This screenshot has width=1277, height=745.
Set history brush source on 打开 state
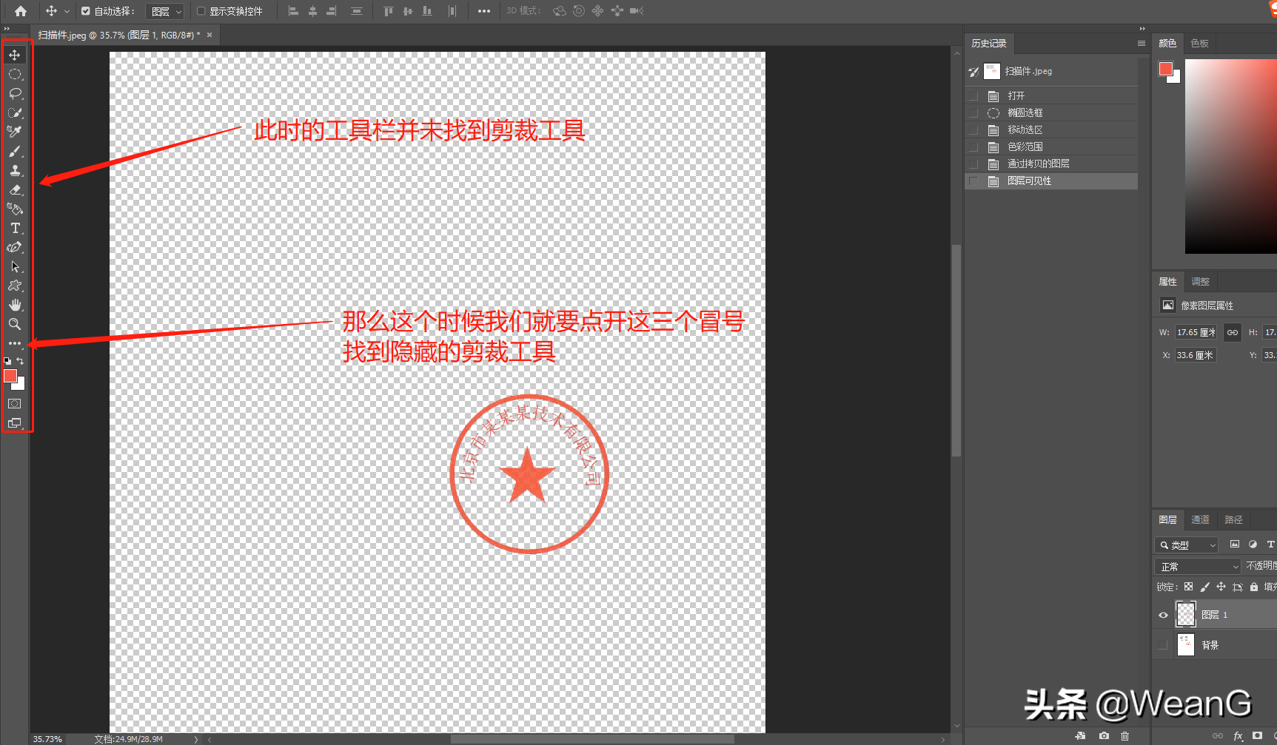[973, 96]
